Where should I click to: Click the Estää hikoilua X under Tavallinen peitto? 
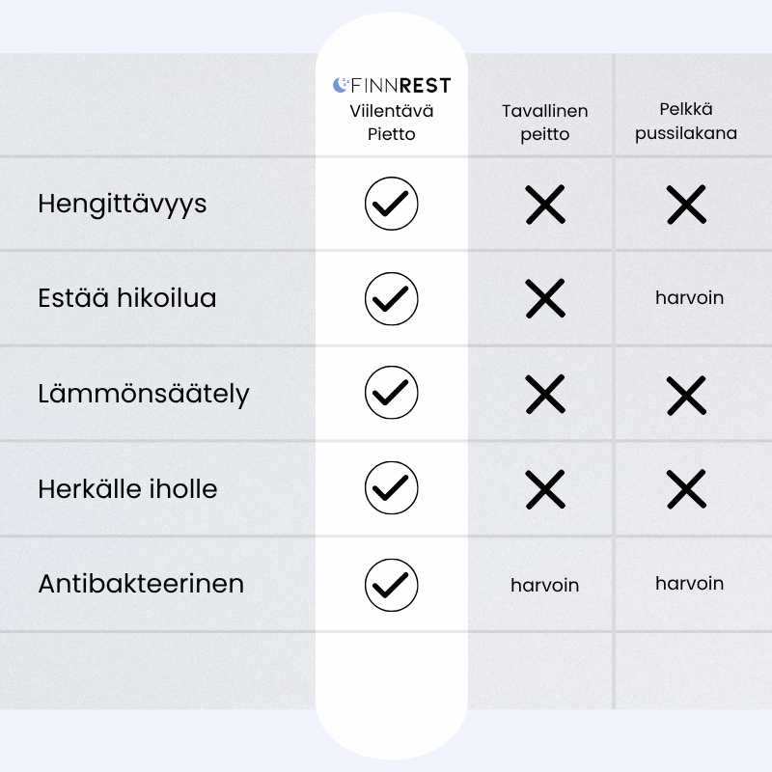coord(545,298)
